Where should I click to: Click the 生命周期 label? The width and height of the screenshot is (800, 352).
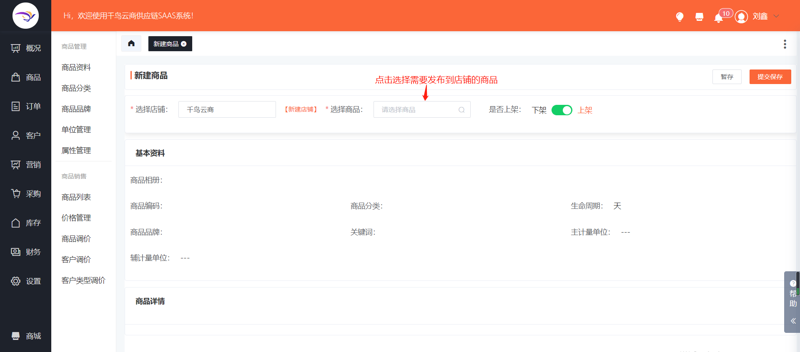point(587,206)
